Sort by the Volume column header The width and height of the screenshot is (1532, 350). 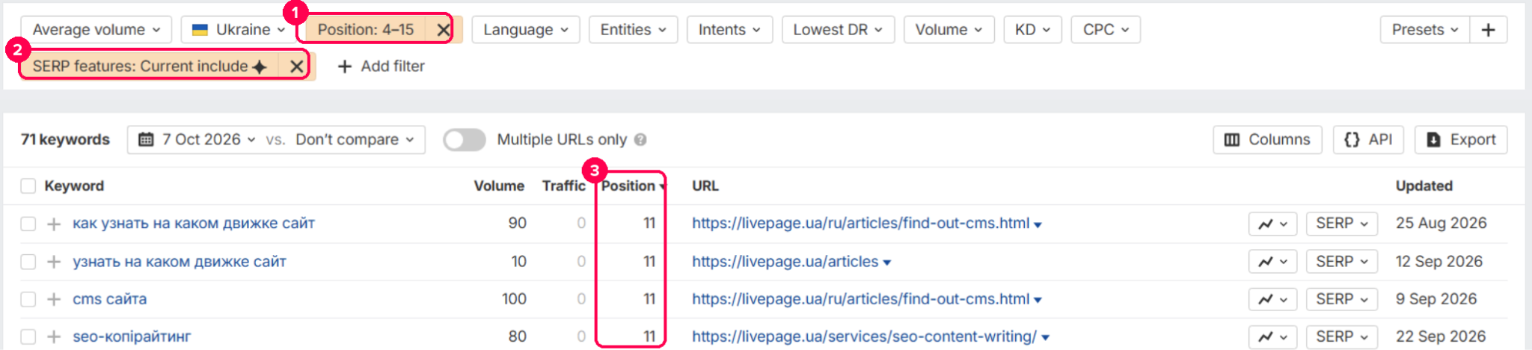click(499, 186)
